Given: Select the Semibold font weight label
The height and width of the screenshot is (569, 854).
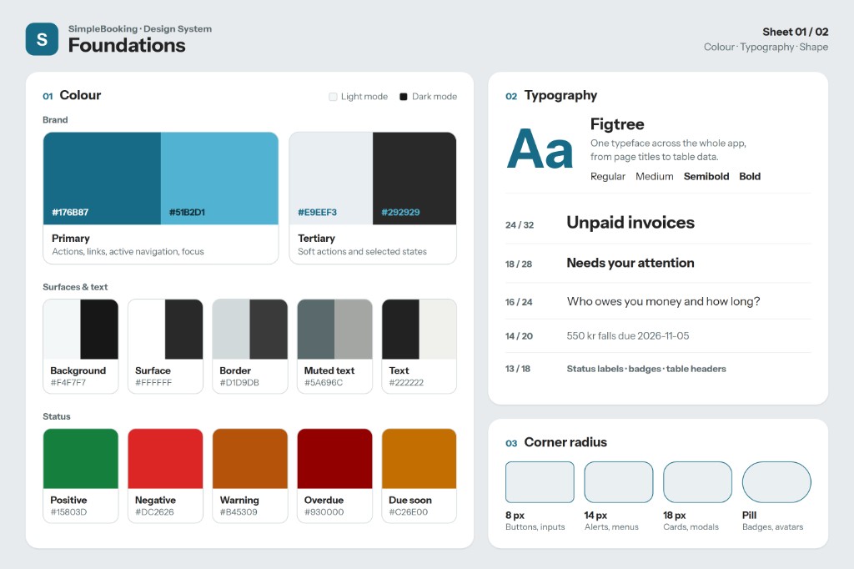Looking at the screenshot, I should [x=706, y=177].
